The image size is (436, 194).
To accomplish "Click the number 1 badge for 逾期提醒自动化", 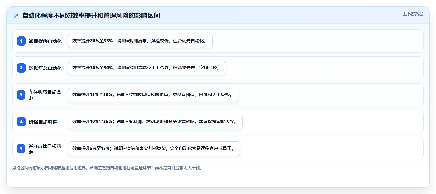I will (21, 41).
